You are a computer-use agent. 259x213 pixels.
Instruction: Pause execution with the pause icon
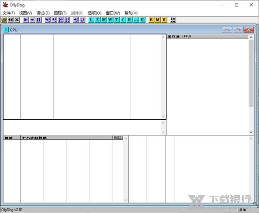(38, 20)
